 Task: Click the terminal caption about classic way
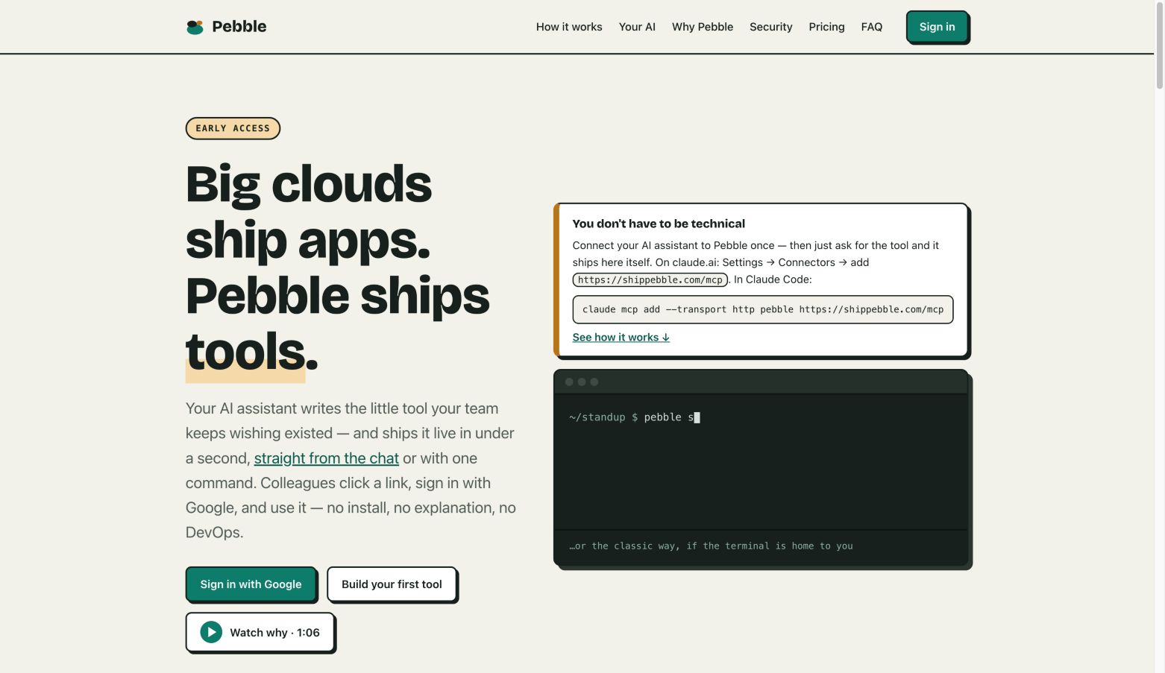711,546
